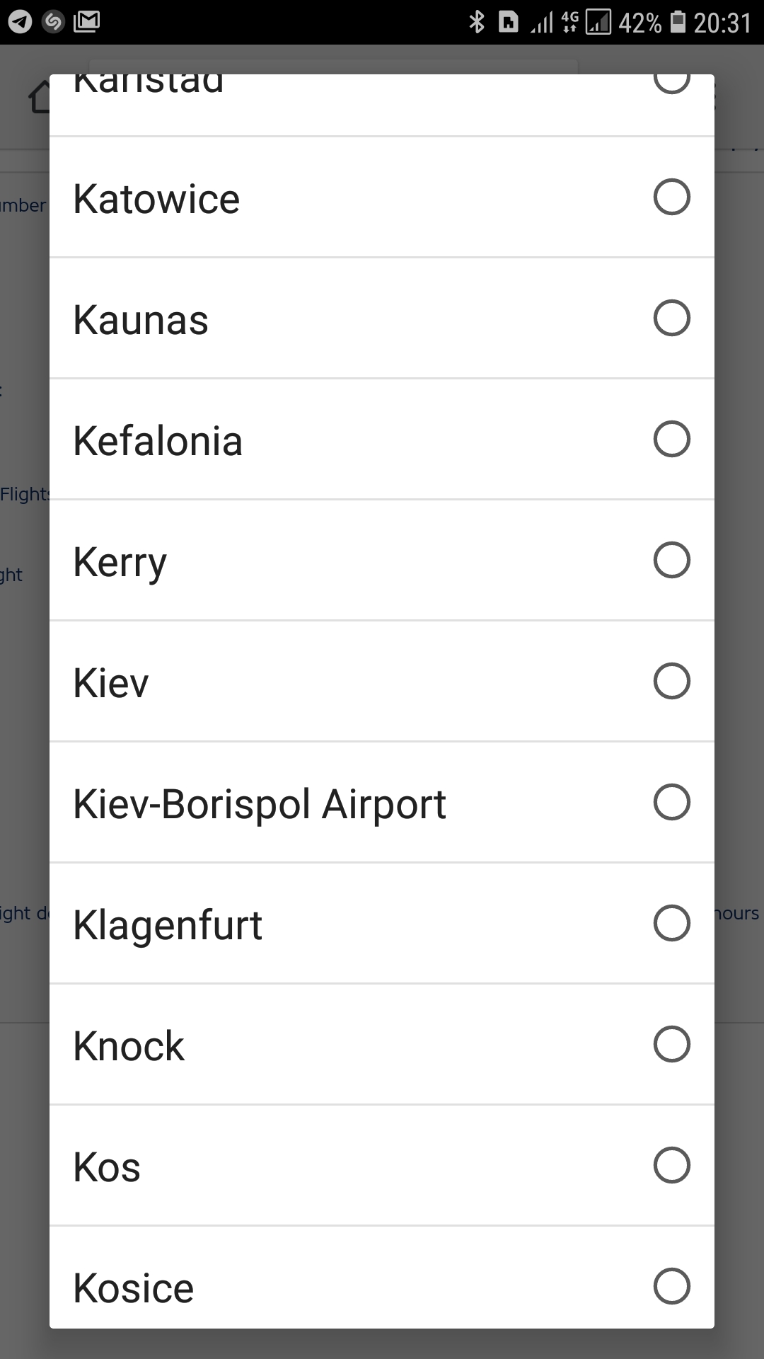The height and width of the screenshot is (1359, 764).
Task: Tap the home icon behind the dialog
Action: (40, 98)
